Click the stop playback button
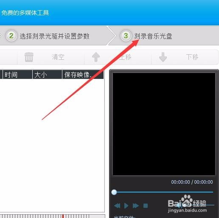Image resolution: width=219 pixels, height=218 pixels. pos(146,206)
